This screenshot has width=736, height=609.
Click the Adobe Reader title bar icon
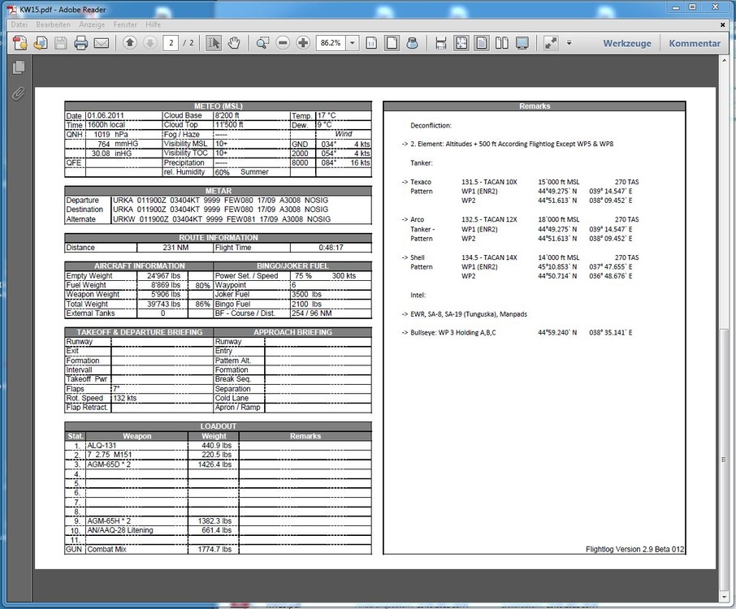coord(11,10)
